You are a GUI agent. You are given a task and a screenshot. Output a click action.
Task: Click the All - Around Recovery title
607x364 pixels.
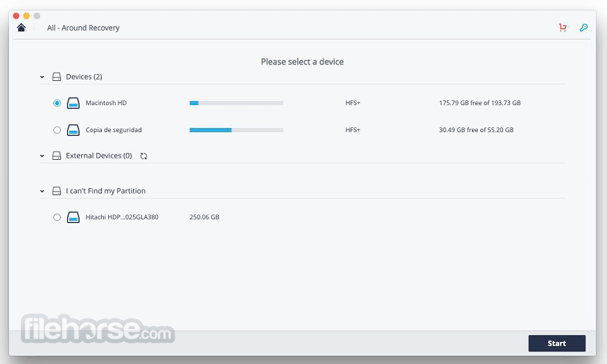83,28
